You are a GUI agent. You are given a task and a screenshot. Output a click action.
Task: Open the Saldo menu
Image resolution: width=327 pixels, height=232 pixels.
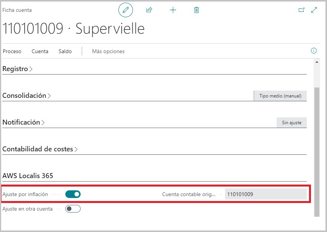pyautogui.click(x=65, y=51)
